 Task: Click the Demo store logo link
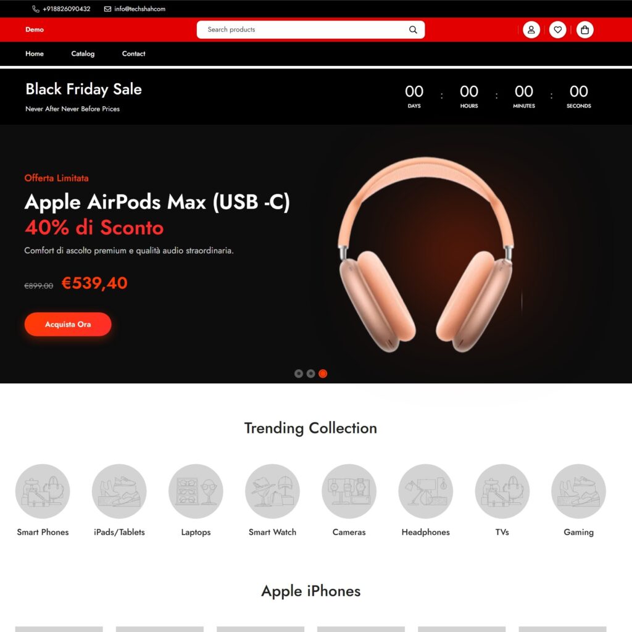pyautogui.click(x=35, y=30)
